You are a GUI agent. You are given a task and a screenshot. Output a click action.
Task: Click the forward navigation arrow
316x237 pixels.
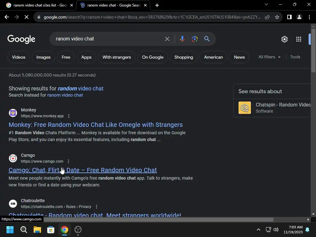click(17, 17)
